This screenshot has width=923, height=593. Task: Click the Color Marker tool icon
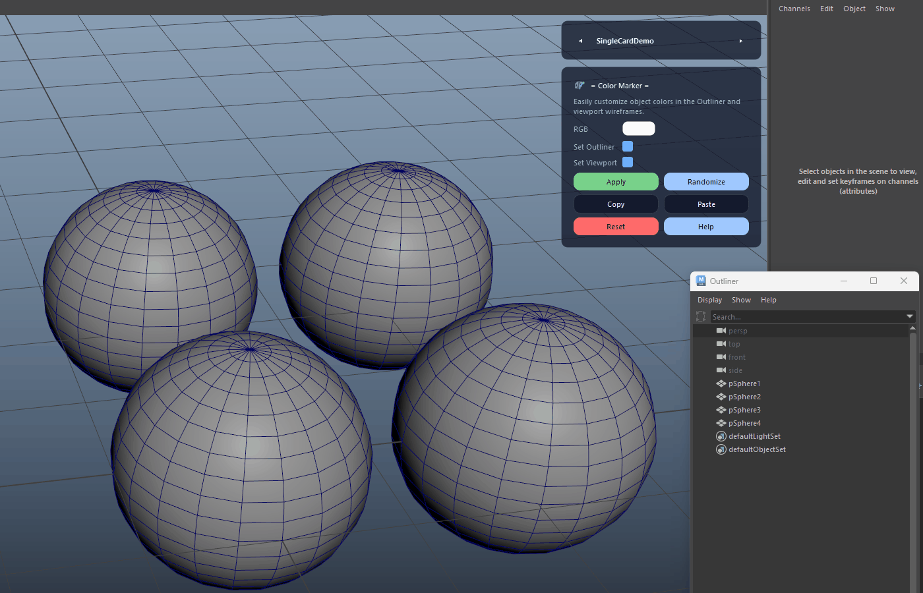tap(580, 86)
